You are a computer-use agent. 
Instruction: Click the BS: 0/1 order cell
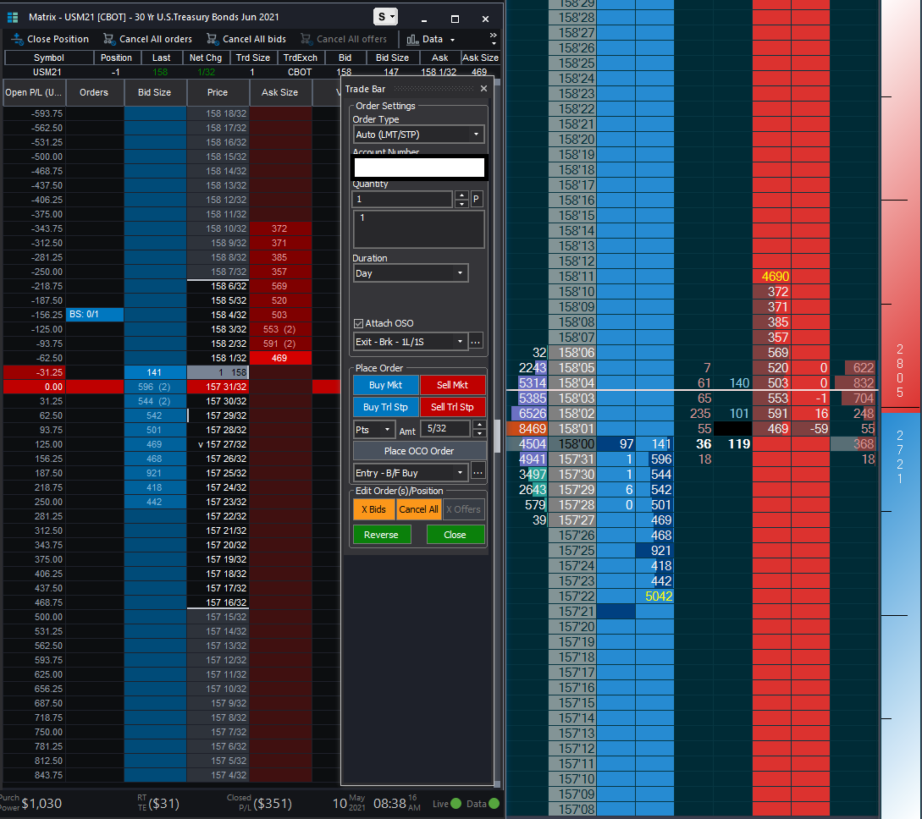94,315
